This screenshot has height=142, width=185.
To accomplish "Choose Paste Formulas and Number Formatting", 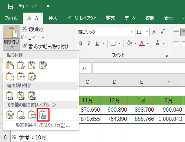I will (32, 65).
